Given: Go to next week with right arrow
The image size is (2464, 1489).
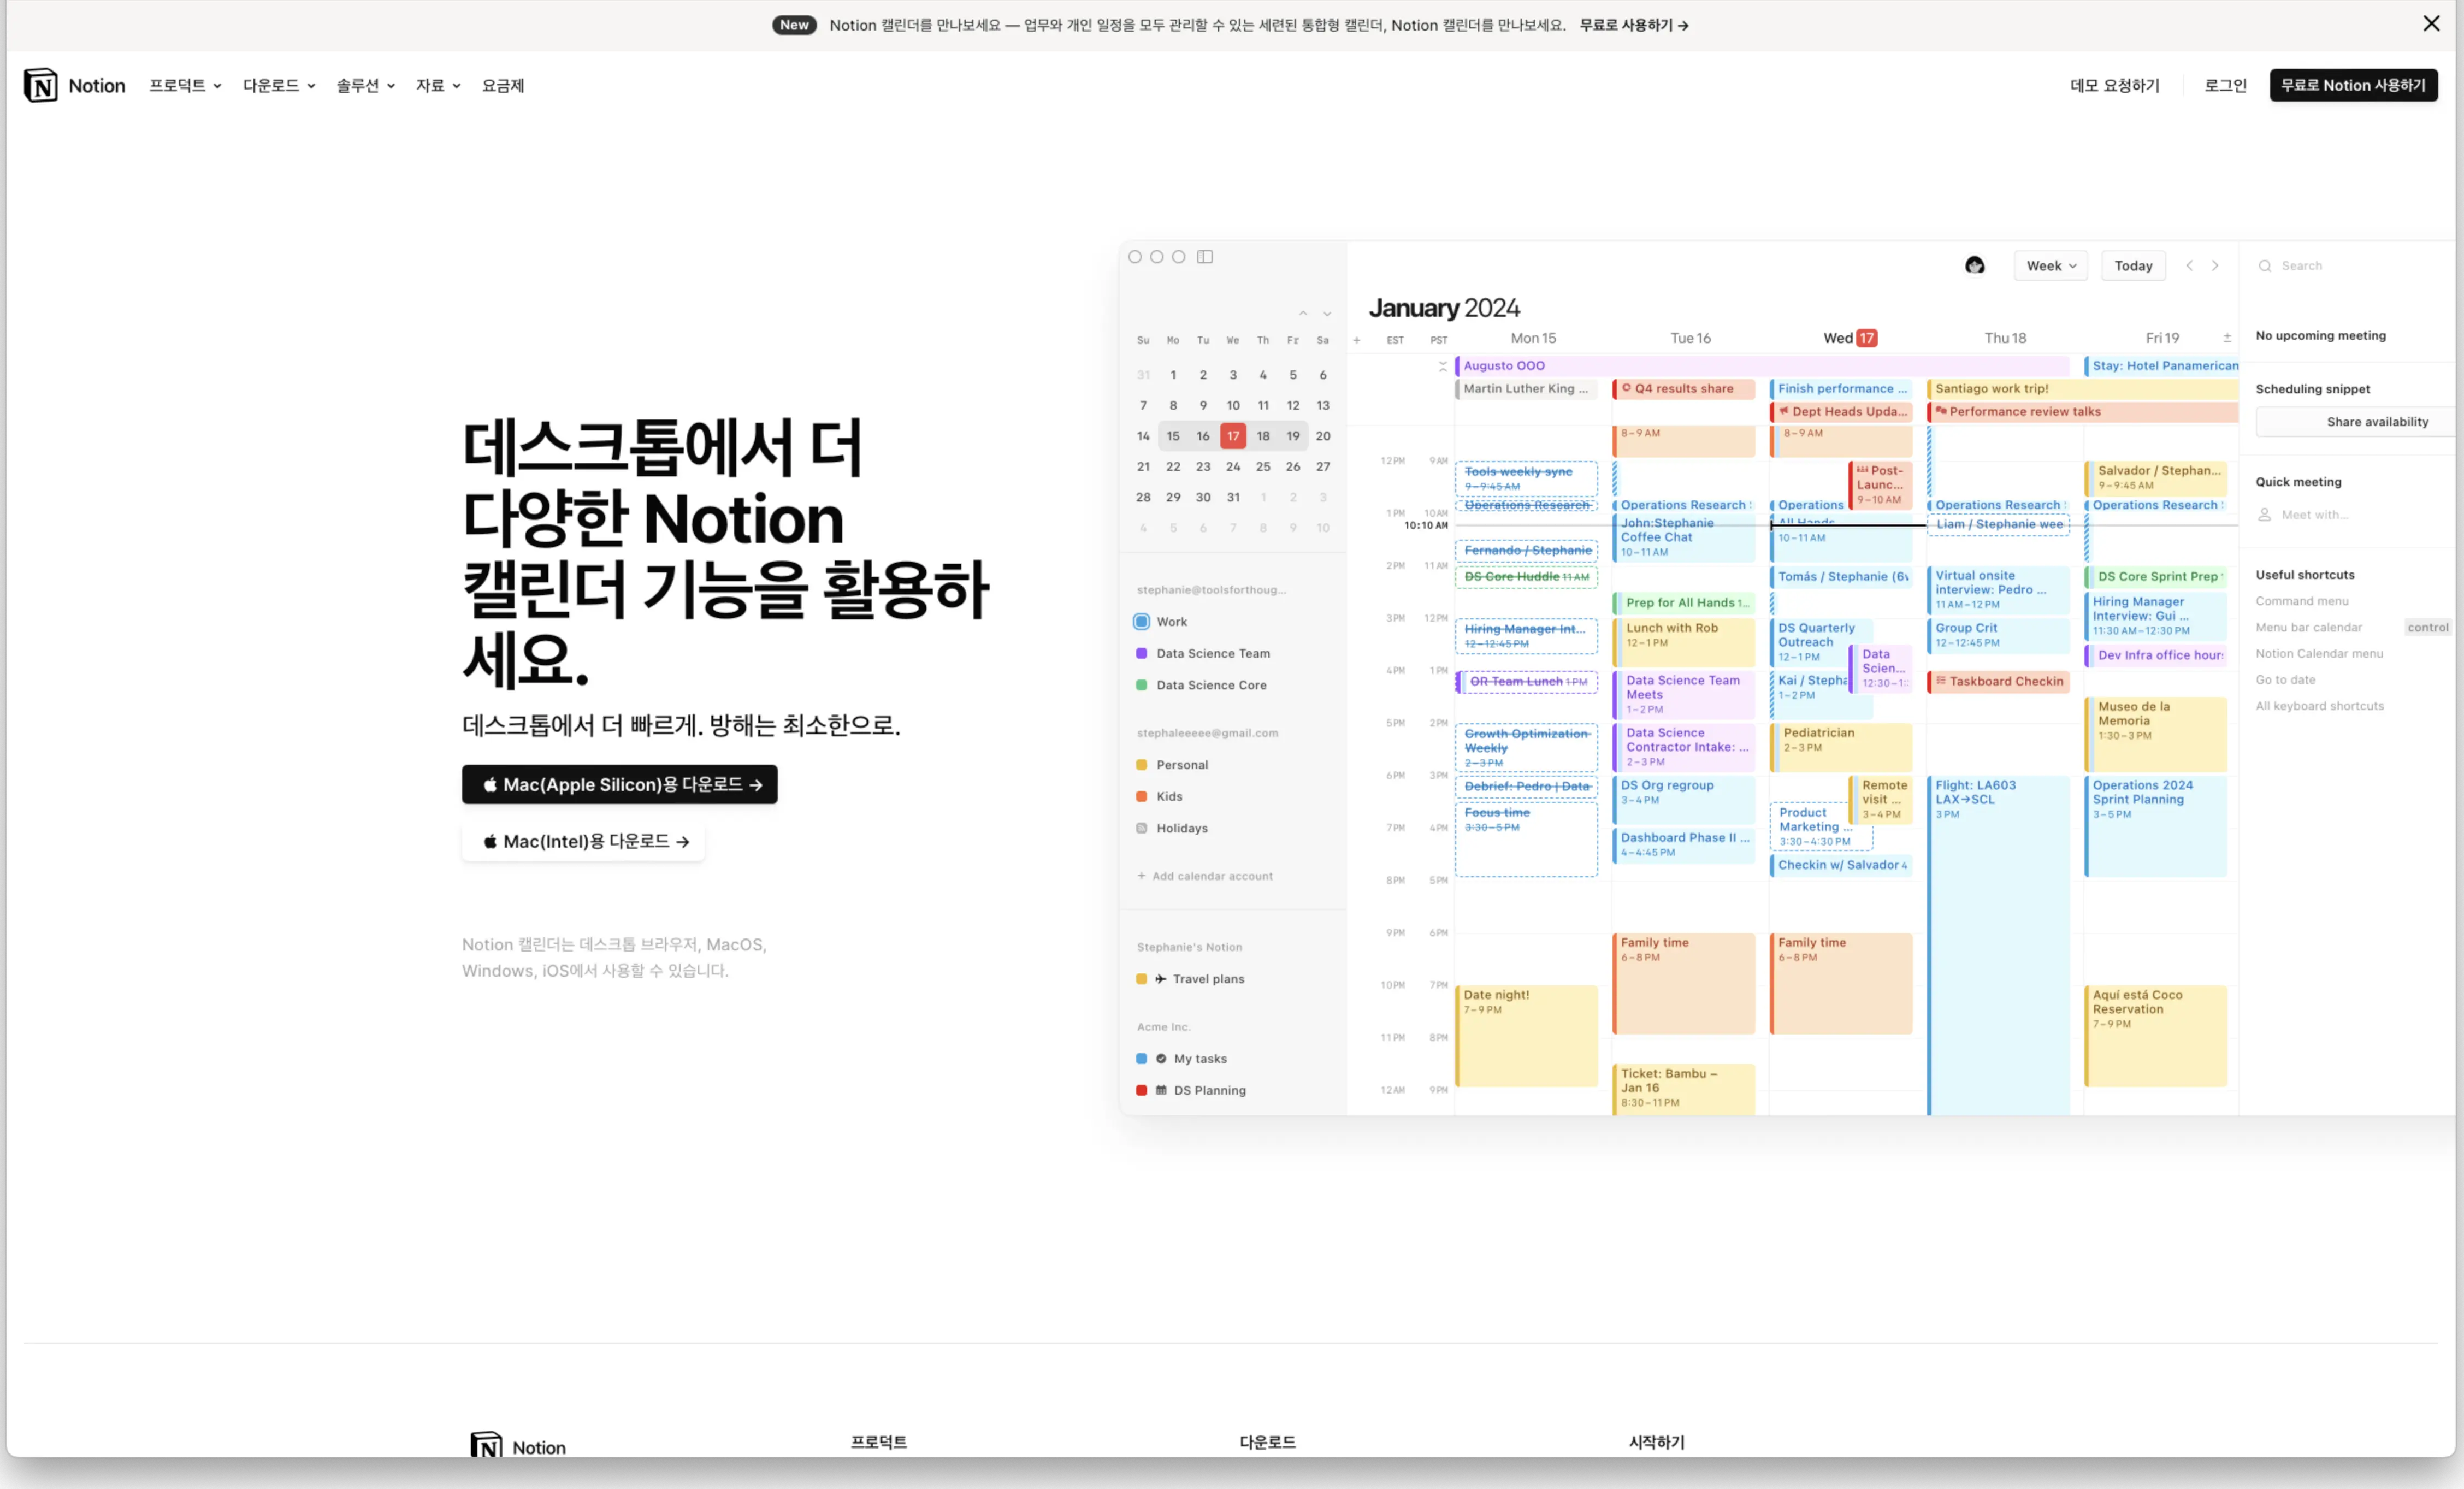Looking at the screenshot, I should (x=2215, y=266).
